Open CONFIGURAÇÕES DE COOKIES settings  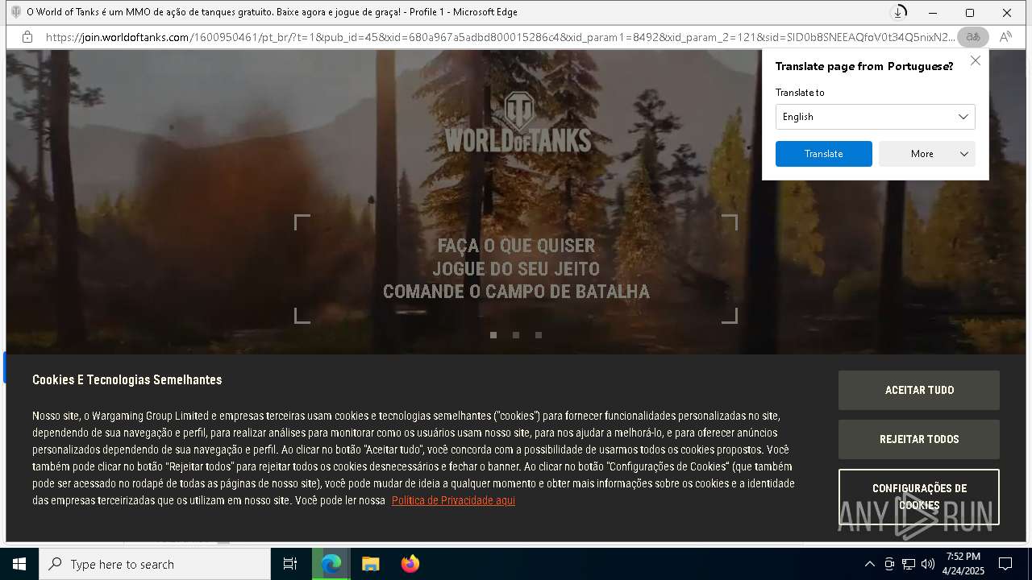(919, 497)
